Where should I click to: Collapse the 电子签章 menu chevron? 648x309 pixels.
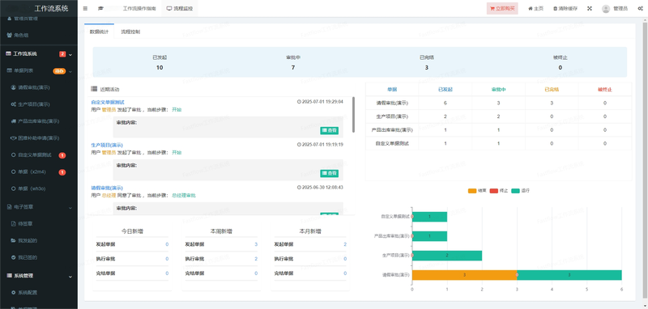[70, 207]
